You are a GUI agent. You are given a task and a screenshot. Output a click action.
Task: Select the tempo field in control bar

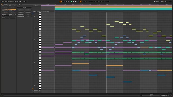click(x=9, y=2)
